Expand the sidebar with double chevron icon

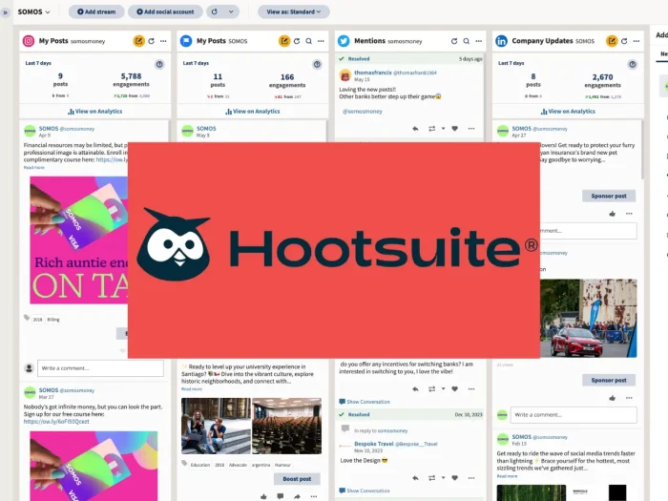click(5, 12)
